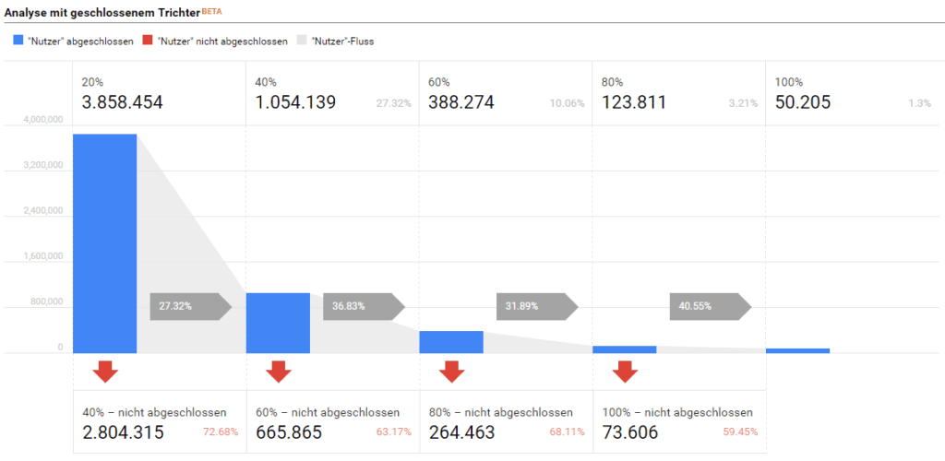Image resolution: width=945 pixels, height=461 pixels.
Task: Click the small blue bar for 100% step
Action: pyautogui.click(x=797, y=350)
